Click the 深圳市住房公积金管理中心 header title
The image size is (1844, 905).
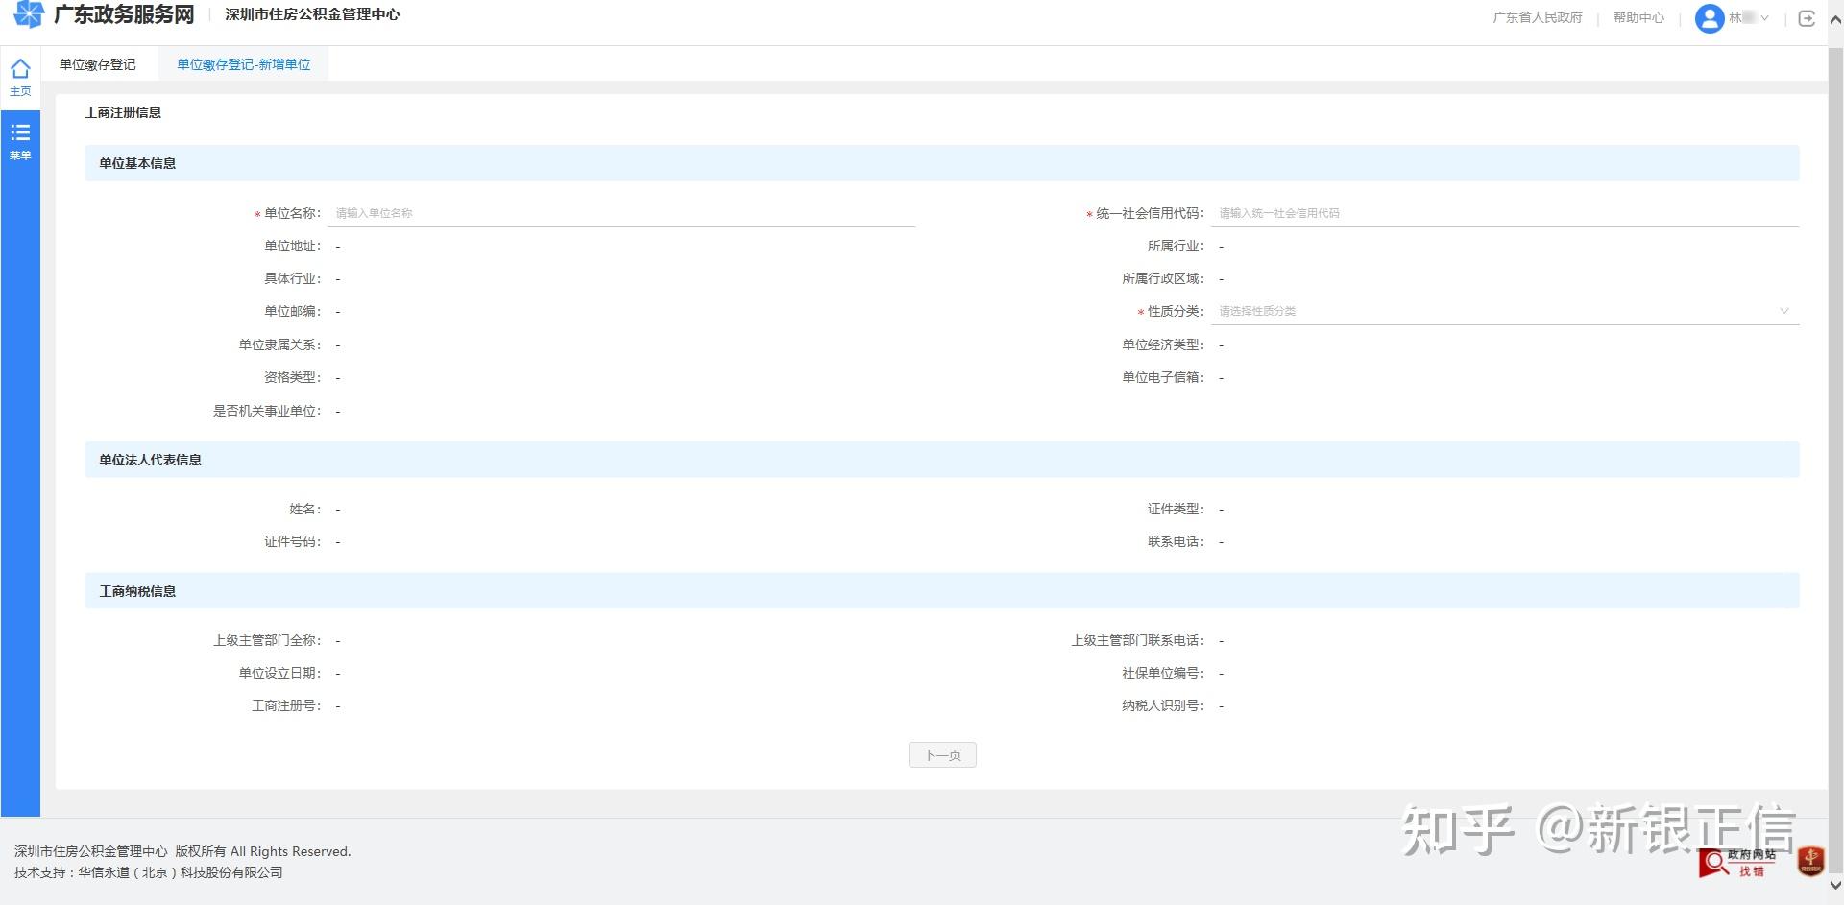(x=312, y=14)
